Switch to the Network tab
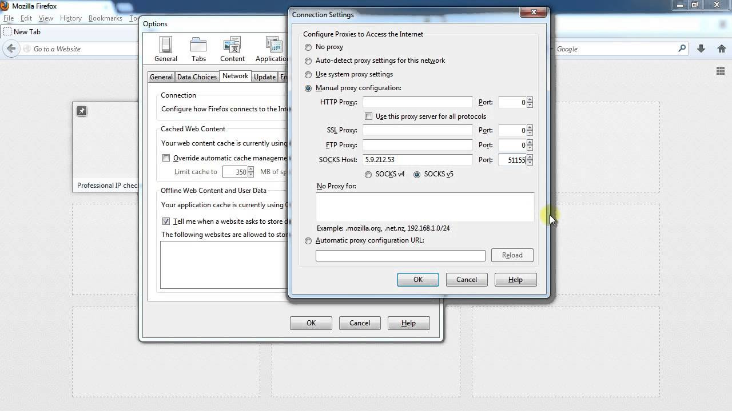 (236, 76)
